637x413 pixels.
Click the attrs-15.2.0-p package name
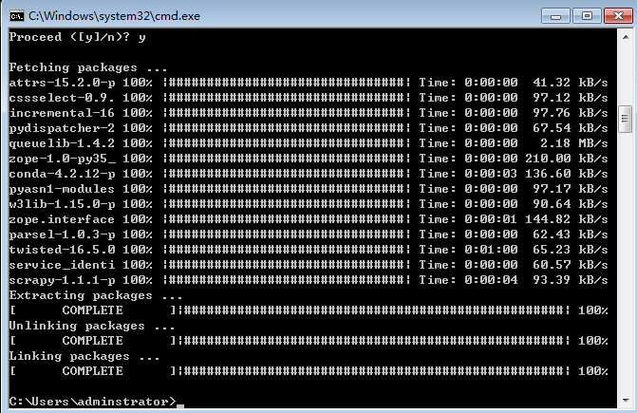click(x=62, y=83)
